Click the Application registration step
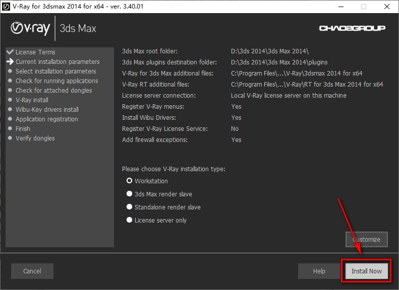The width and height of the screenshot is (399, 290). [x=46, y=119]
